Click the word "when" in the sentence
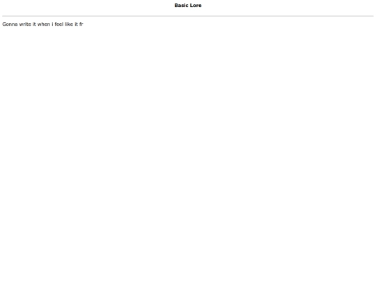The width and height of the screenshot is (376, 282). [x=44, y=24]
